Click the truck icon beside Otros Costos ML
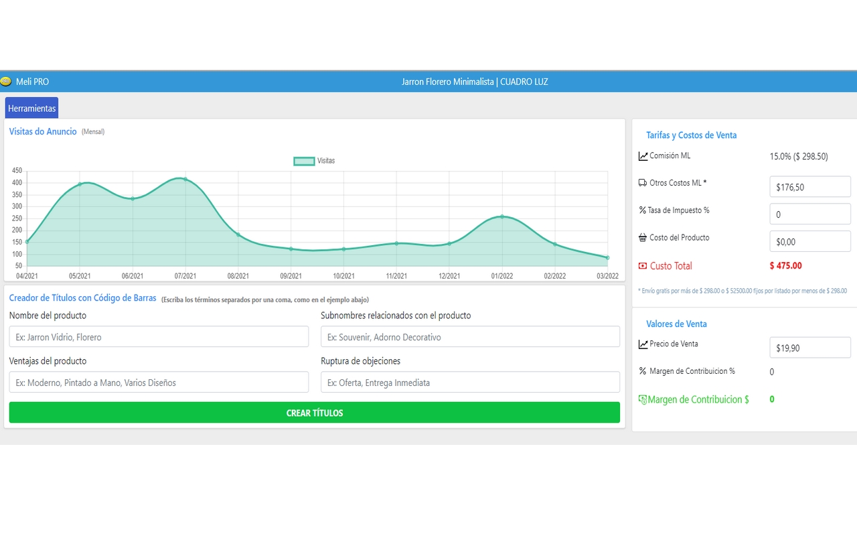 643,183
